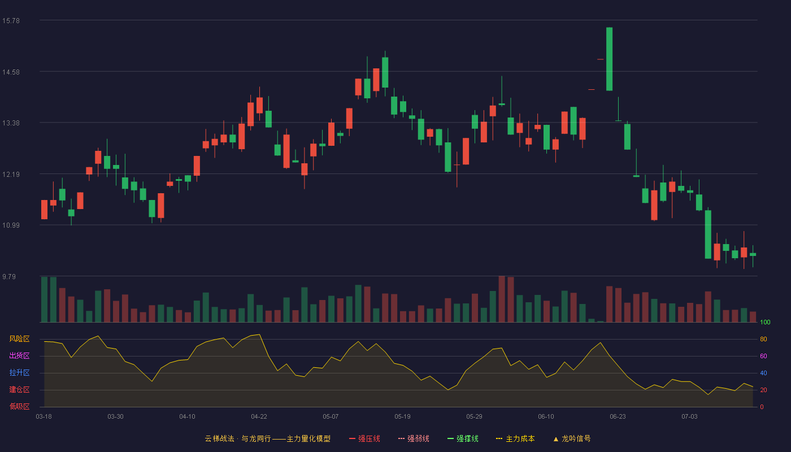Screen dimensions: 791x452
Task: Click the 03-30 date label
Action: pos(115,416)
